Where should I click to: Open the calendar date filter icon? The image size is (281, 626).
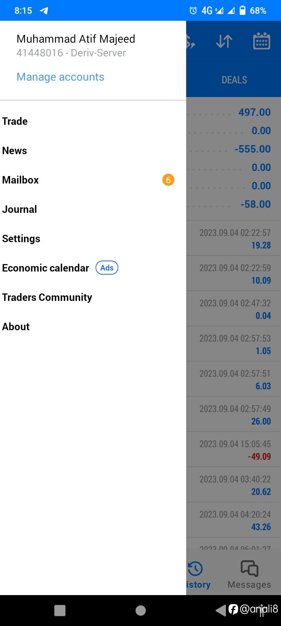(261, 41)
